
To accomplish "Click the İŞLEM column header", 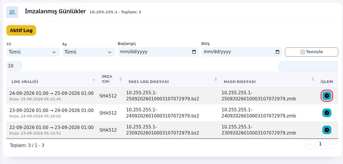I will [x=327, y=82].
